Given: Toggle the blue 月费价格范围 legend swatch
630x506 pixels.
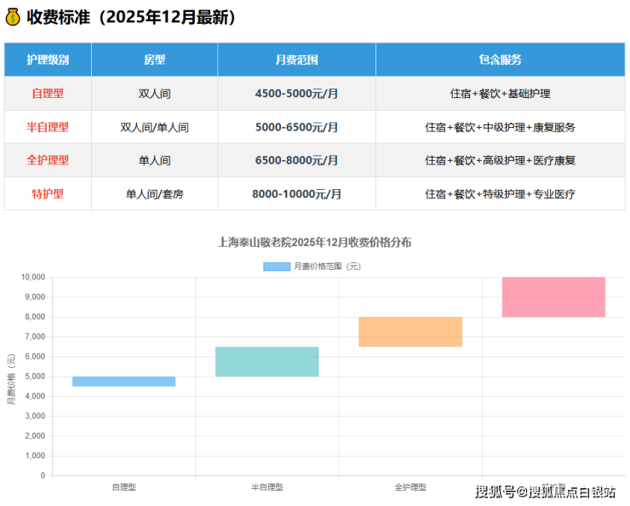Looking at the screenshot, I should pos(277,267).
